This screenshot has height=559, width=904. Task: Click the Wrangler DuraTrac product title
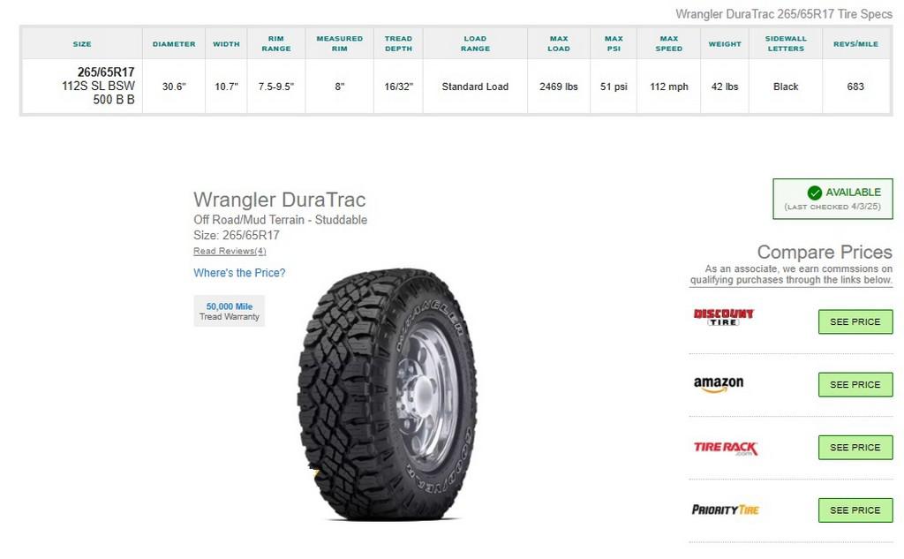tap(279, 200)
